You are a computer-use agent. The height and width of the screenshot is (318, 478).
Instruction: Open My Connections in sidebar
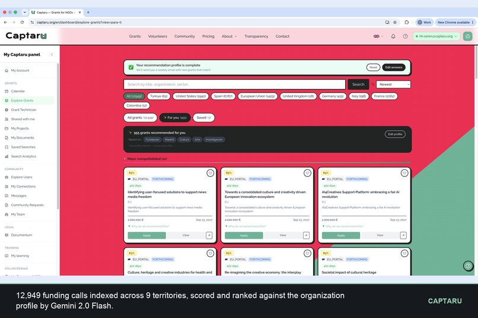[28, 186]
